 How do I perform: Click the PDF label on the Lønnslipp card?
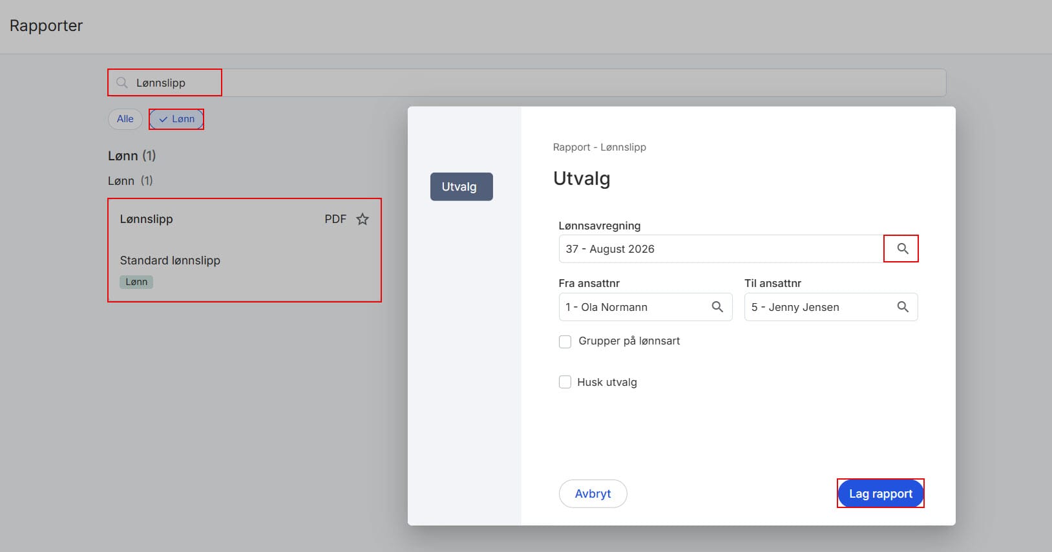click(x=335, y=219)
